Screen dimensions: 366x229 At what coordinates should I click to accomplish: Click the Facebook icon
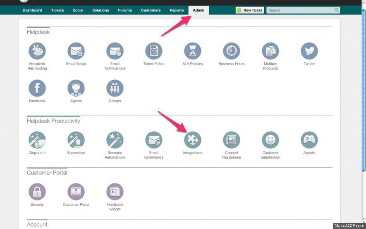point(37,89)
